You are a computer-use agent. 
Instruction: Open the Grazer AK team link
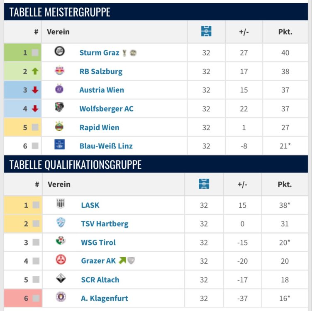click(98, 261)
